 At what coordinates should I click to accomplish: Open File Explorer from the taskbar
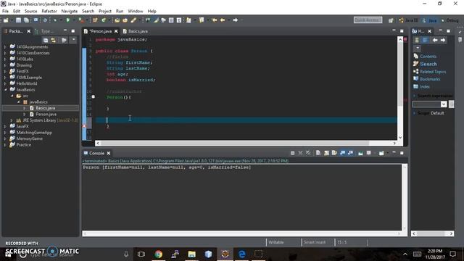pos(191,254)
